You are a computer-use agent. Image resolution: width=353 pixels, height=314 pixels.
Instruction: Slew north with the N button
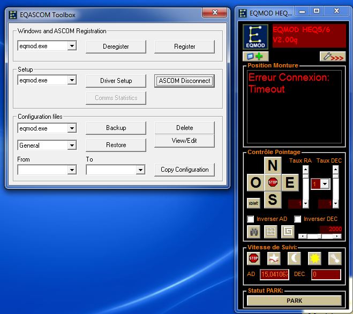[x=273, y=165]
